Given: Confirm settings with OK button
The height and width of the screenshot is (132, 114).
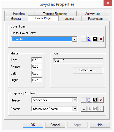Looking at the screenshot, I should tap(33, 125).
